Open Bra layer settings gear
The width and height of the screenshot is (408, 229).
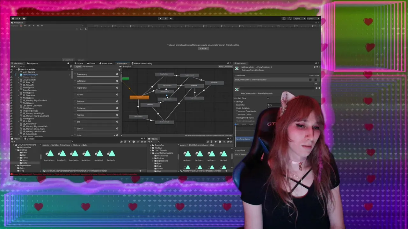(117, 121)
